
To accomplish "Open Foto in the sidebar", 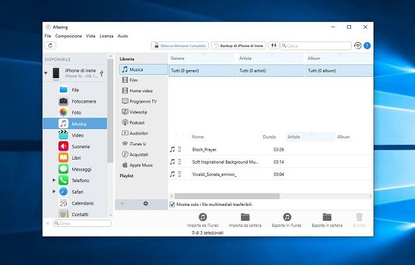I will [x=75, y=112].
